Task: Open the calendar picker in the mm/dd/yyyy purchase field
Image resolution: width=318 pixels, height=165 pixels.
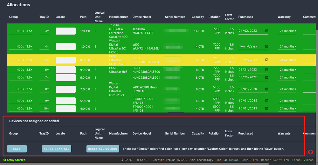Action: click(266, 47)
